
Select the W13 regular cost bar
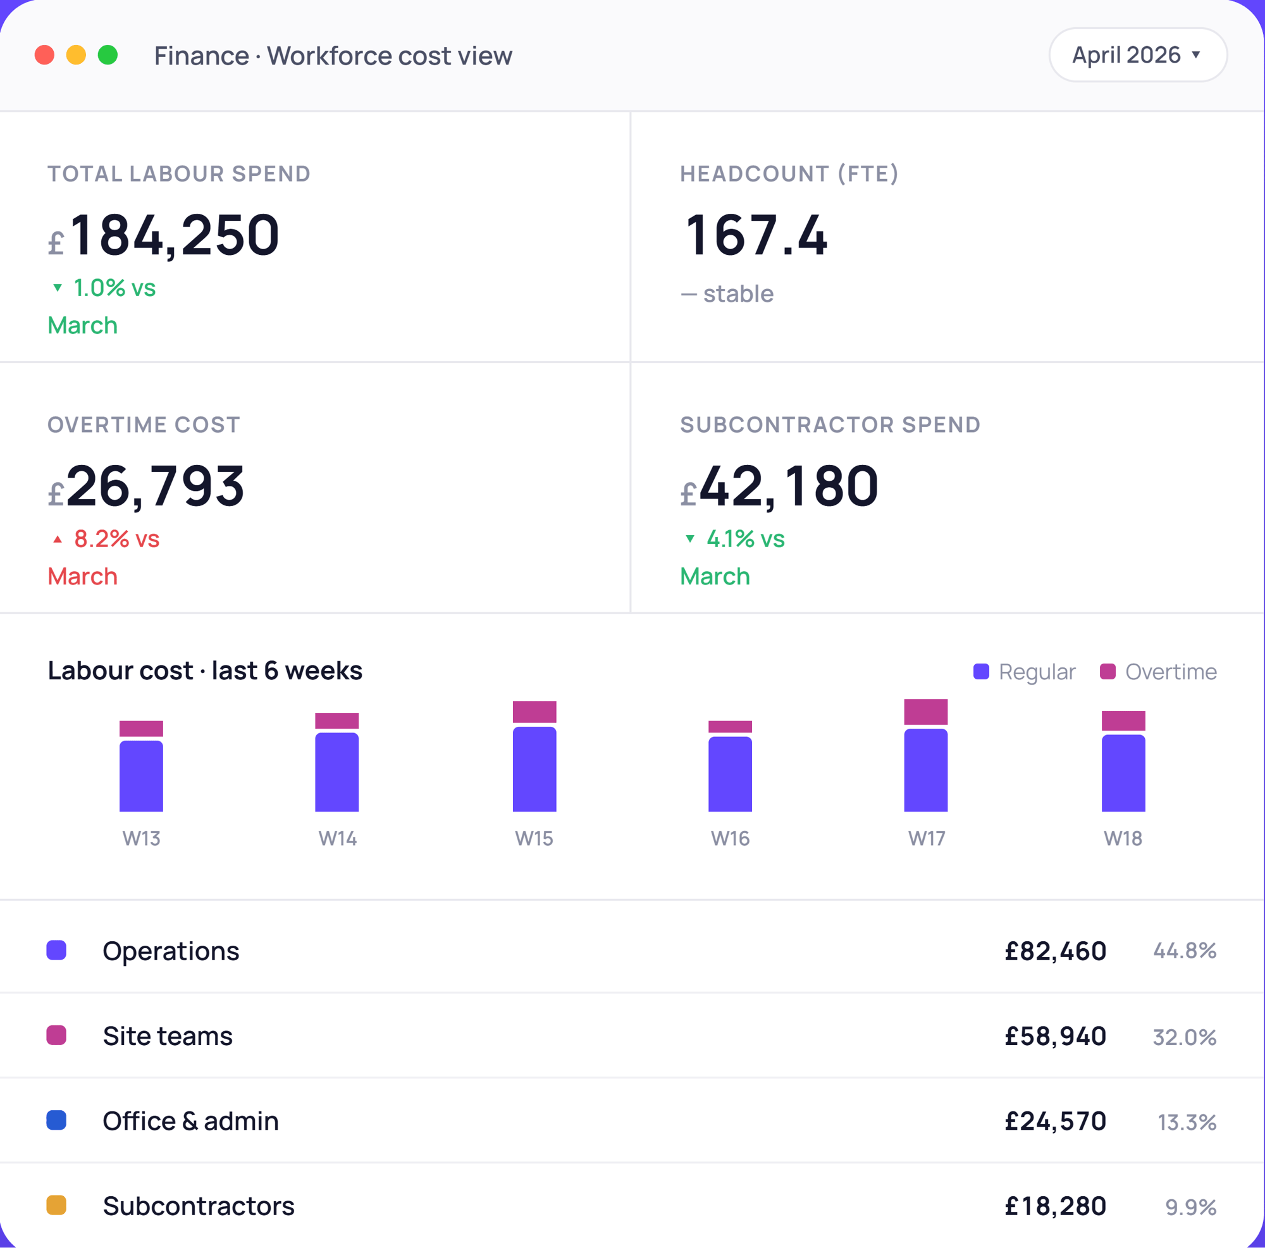coord(142,776)
